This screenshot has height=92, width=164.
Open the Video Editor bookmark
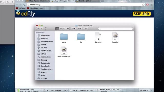(x=35, y=8)
